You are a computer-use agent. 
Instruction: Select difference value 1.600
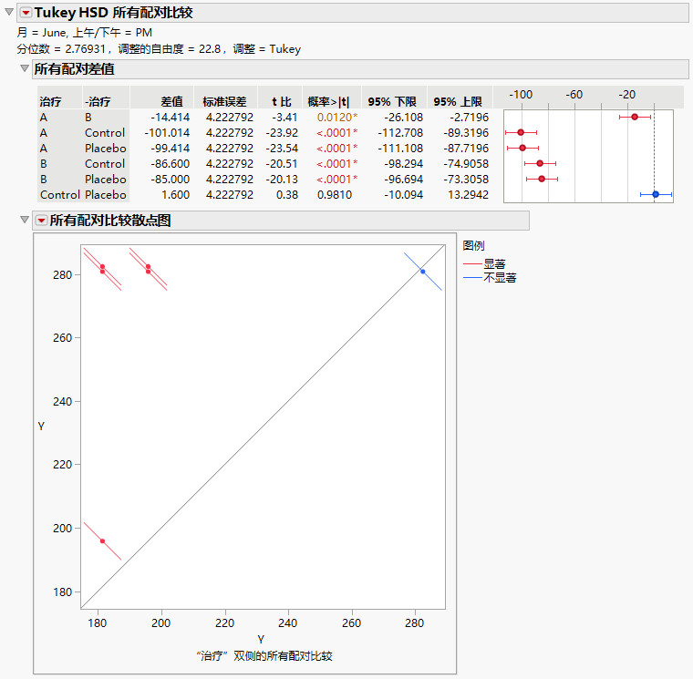tap(175, 195)
